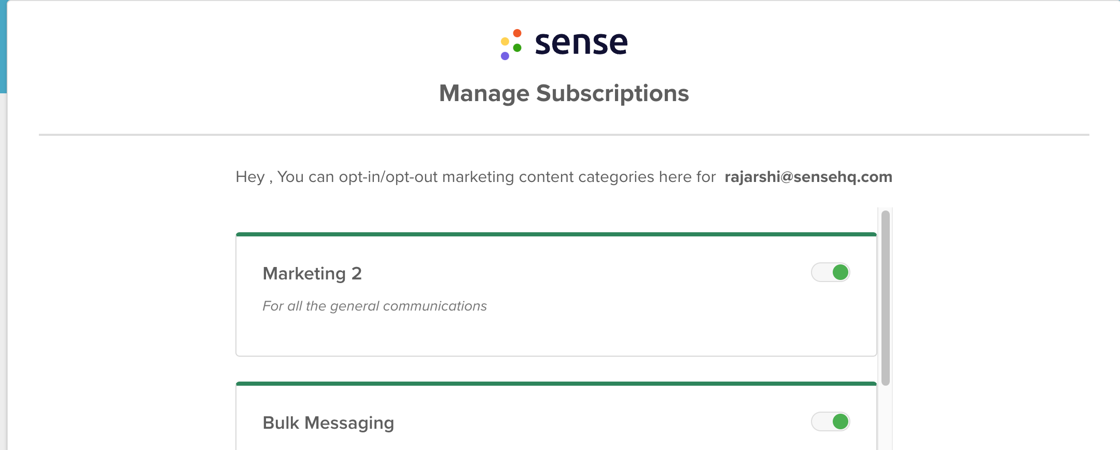Click the orange dot in the Sense logo

517,33
